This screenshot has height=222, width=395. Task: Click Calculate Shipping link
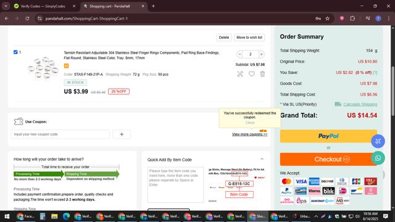(x=360, y=104)
